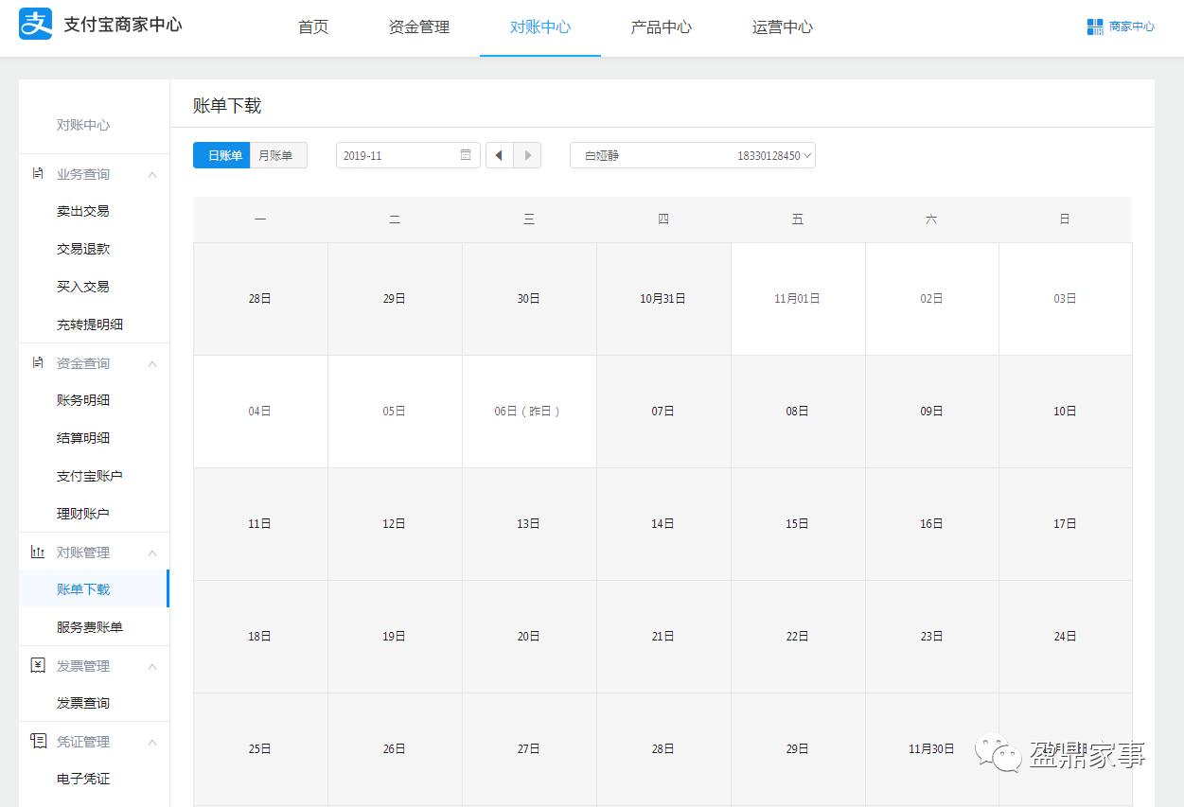Image resolution: width=1184 pixels, height=807 pixels.
Task: Go to previous month arrow
Action: (500, 155)
